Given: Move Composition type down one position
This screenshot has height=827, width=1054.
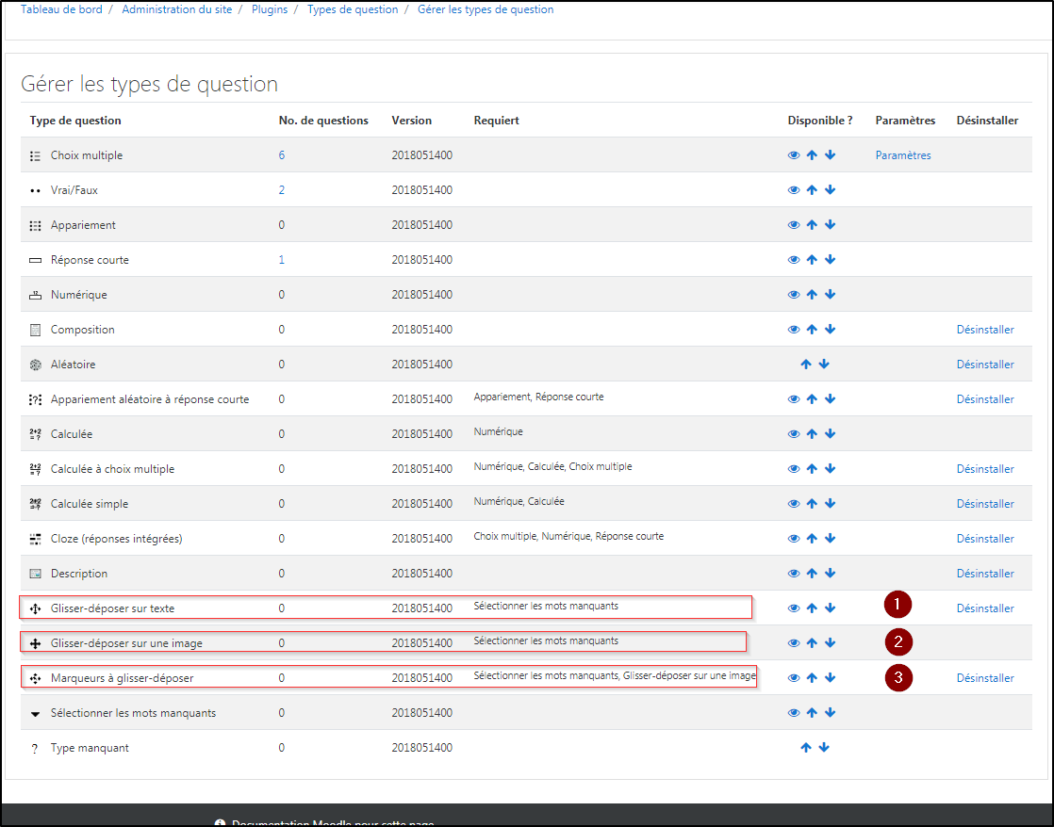Looking at the screenshot, I should point(830,330).
